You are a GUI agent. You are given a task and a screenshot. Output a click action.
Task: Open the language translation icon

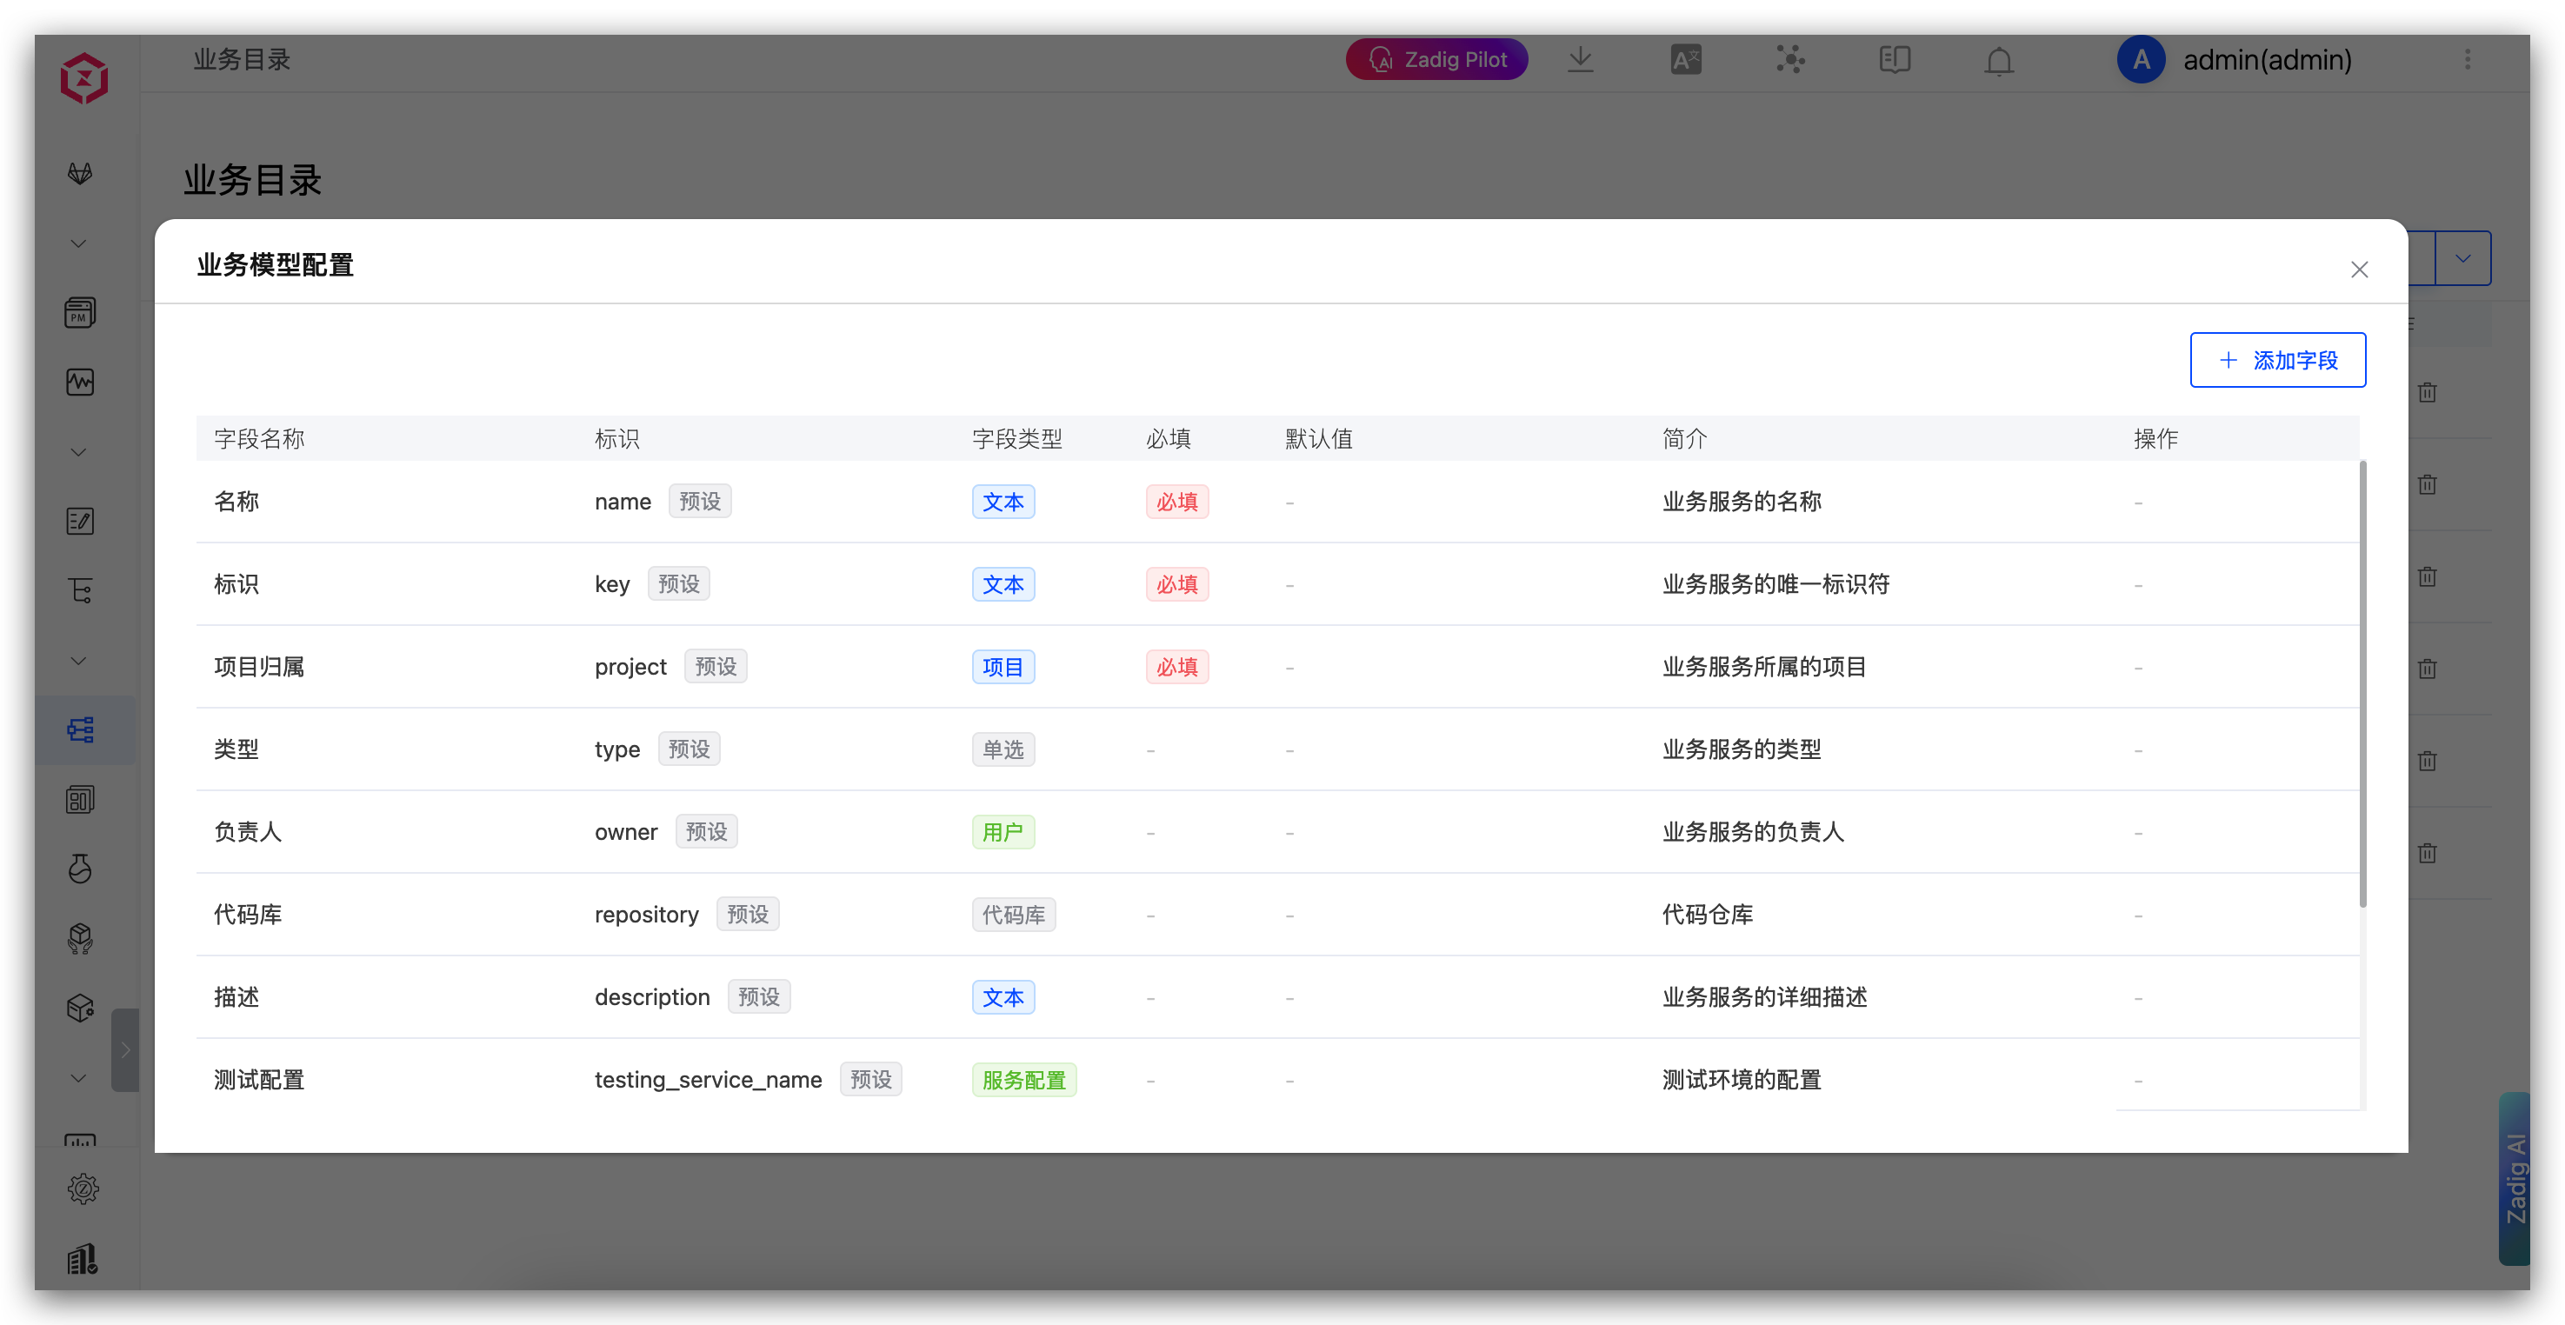click(x=1685, y=60)
